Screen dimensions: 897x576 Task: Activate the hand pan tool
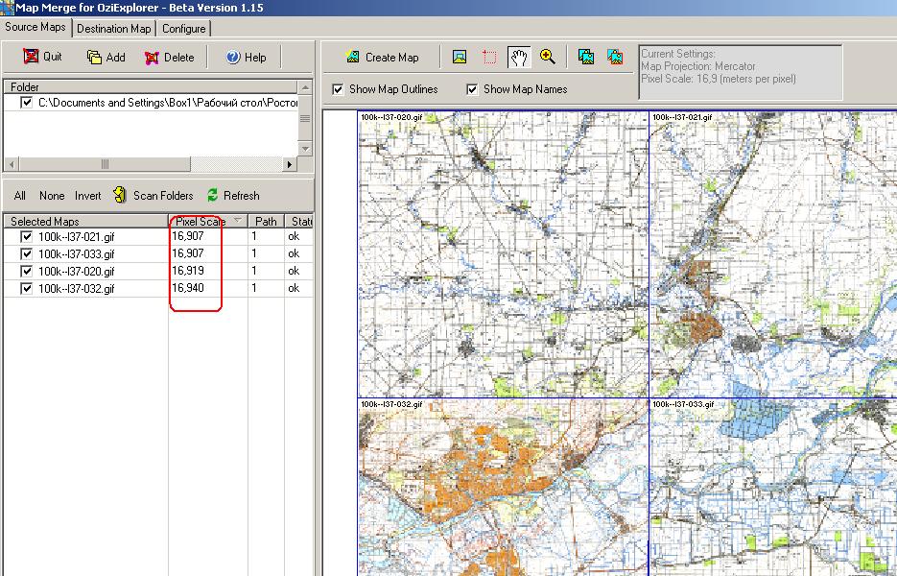pos(518,58)
